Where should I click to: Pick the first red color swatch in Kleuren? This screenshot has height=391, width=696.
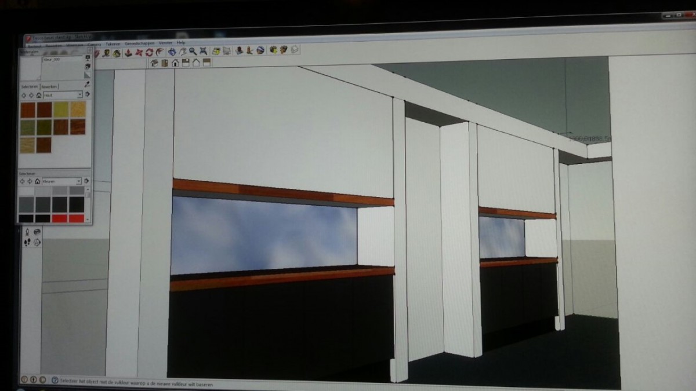[x=60, y=218]
